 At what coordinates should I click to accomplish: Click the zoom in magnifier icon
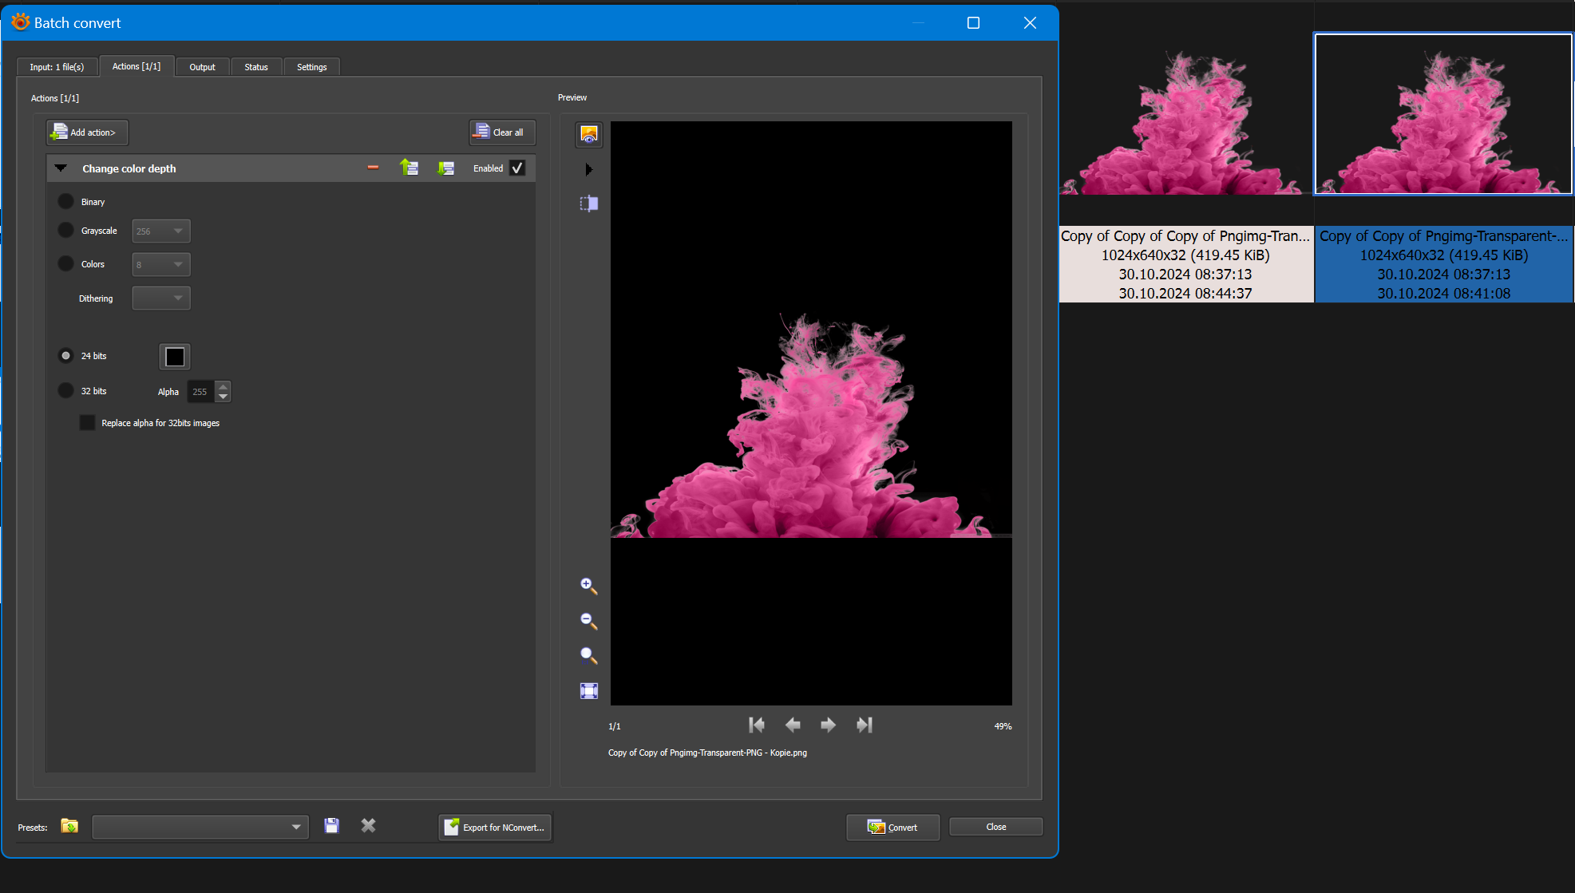(588, 586)
